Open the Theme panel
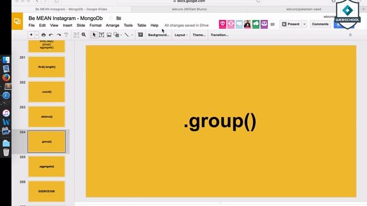 [x=199, y=35]
